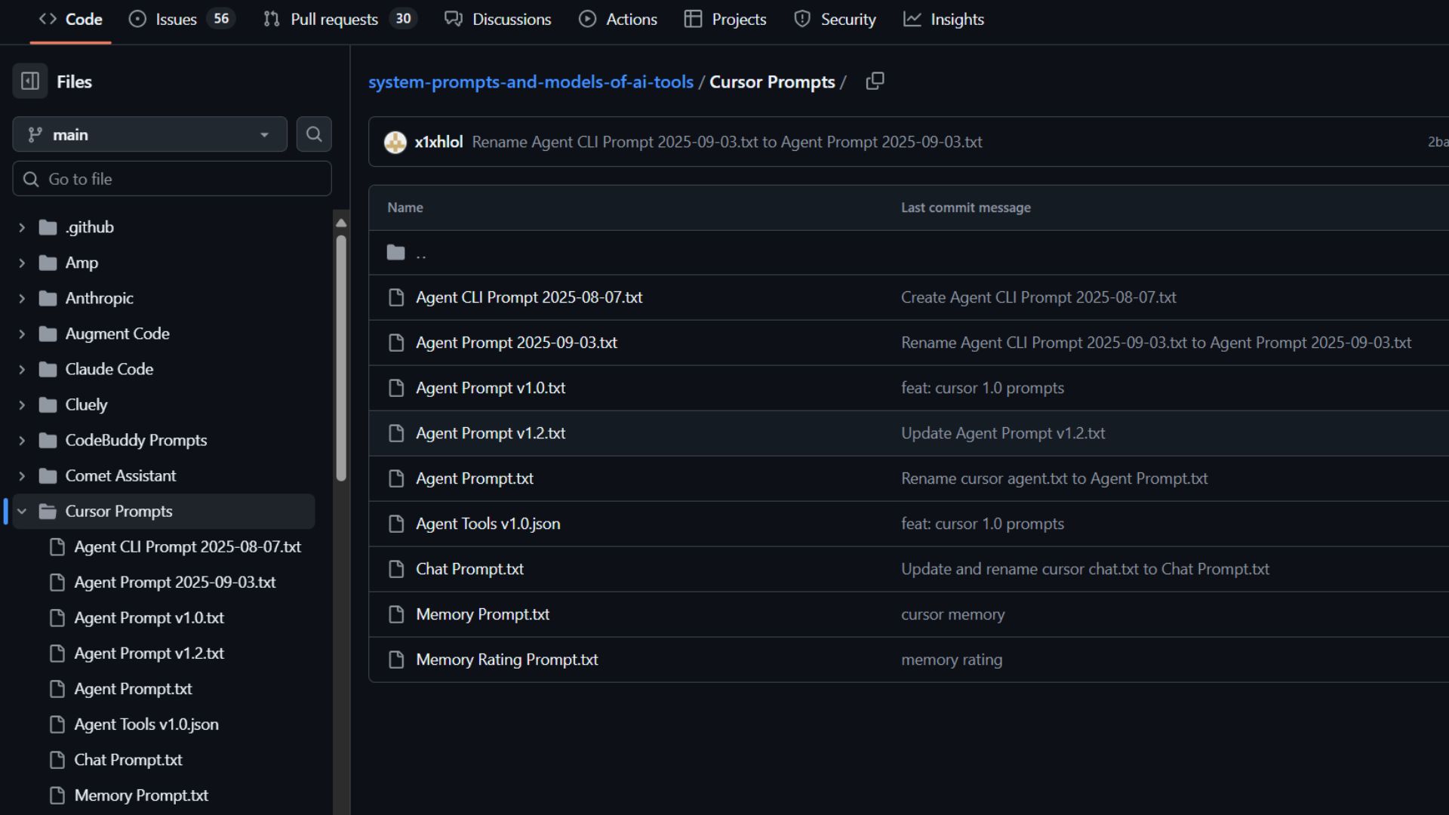Viewport: 1449px width, 815px height.
Task: Copy the path using the copy icon
Action: pyautogui.click(x=875, y=81)
